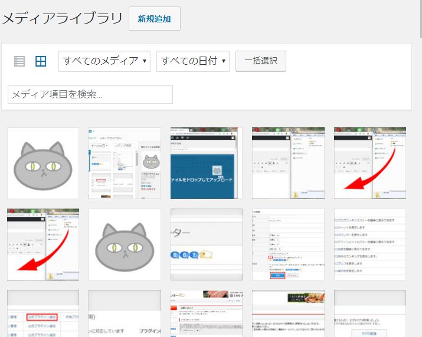Image resolution: width=422 pixels, height=337 pixels.
Task: Focus the メディア項目を検索 search field
Action: pyautogui.click(x=90, y=94)
